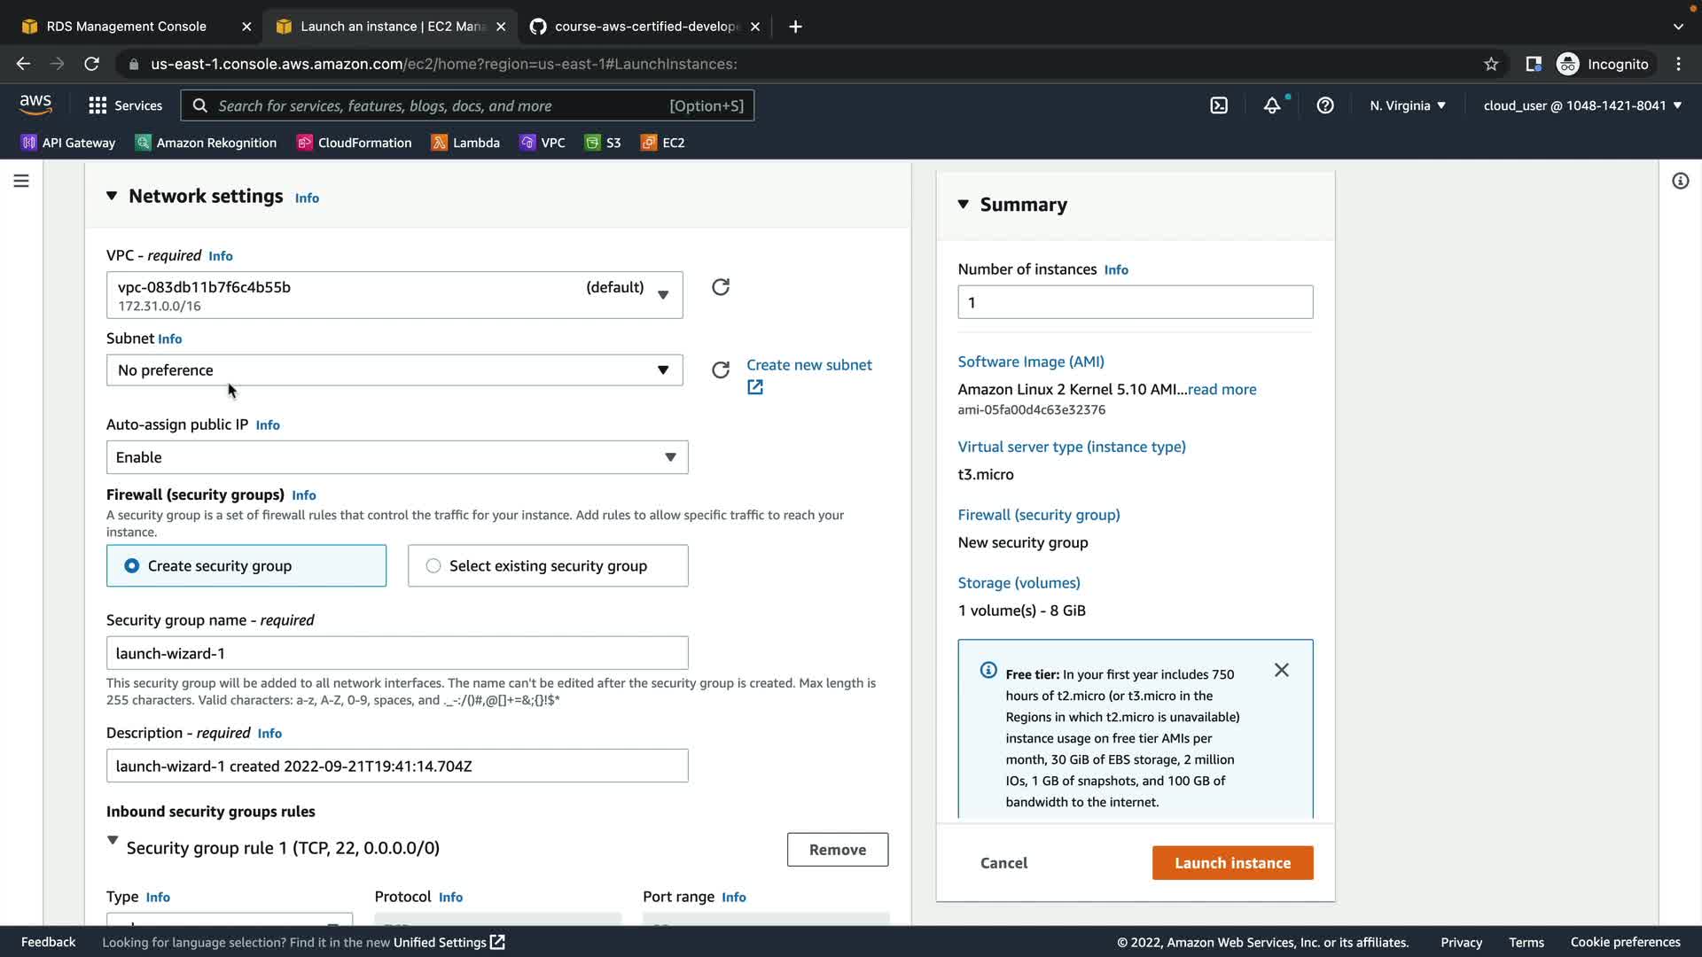Switch to RDS Management Console tab
The image size is (1702, 957).
tap(126, 27)
